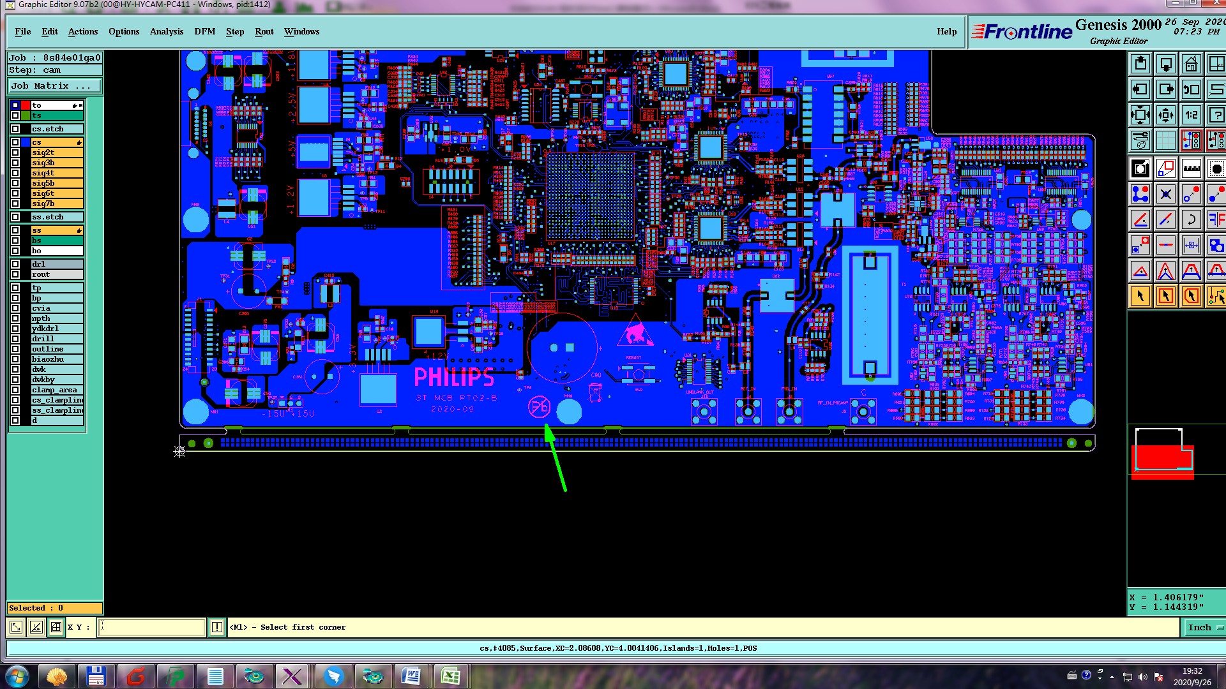This screenshot has width=1226, height=689.
Task: Click the red color swatch of to layer
Action: click(26, 105)
